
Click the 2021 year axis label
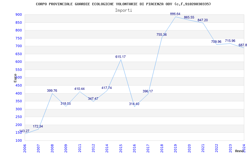tap(203, 148)
